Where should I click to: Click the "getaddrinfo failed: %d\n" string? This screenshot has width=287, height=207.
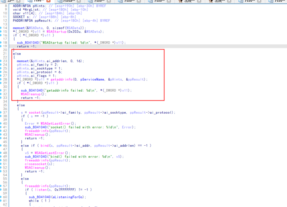(71, 90)
